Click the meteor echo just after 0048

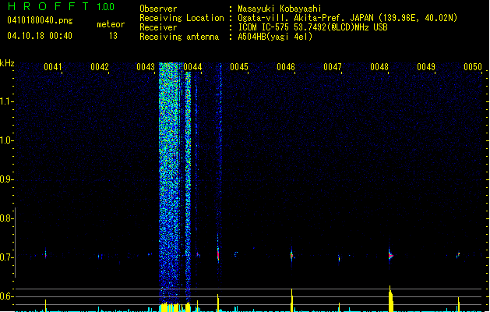tap(390, 255)
